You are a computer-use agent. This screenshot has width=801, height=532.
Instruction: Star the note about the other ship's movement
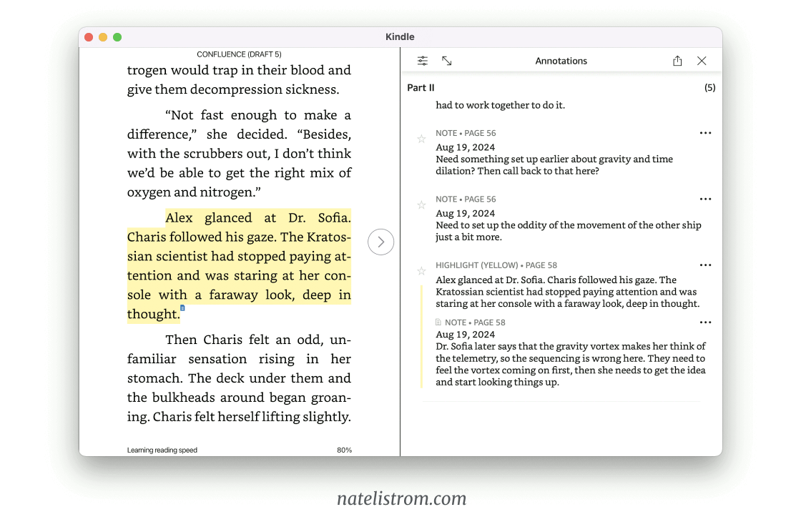click(421, 205)
